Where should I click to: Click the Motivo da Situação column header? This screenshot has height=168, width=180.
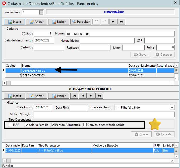pos(123,146)
